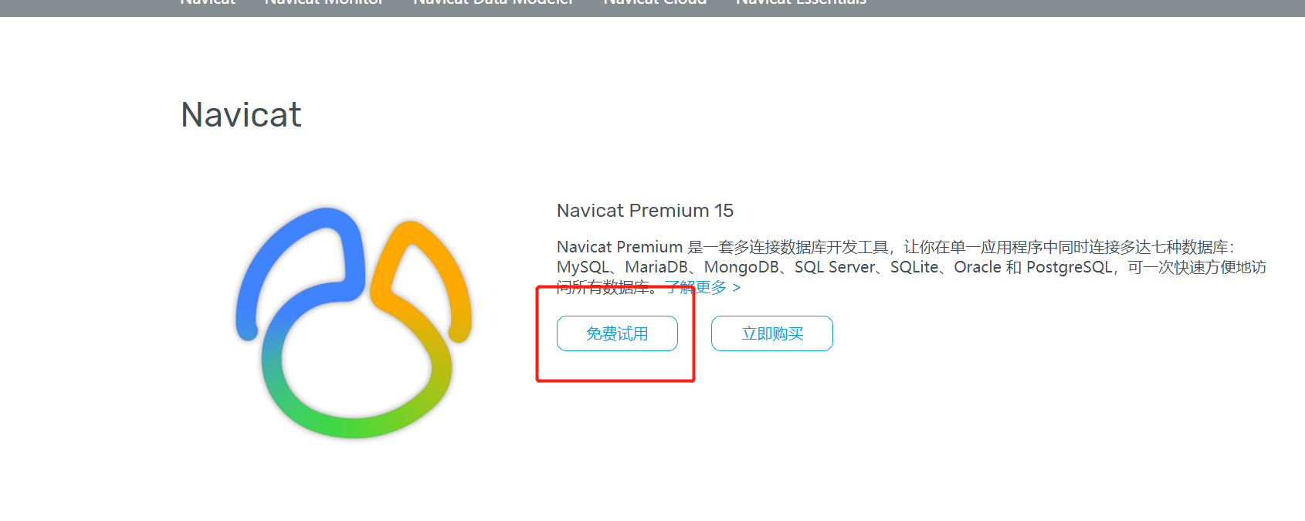The width and height of the screenshot is (1305, 521).
Task: Click the MariaDB text in description
Action: 656,267
